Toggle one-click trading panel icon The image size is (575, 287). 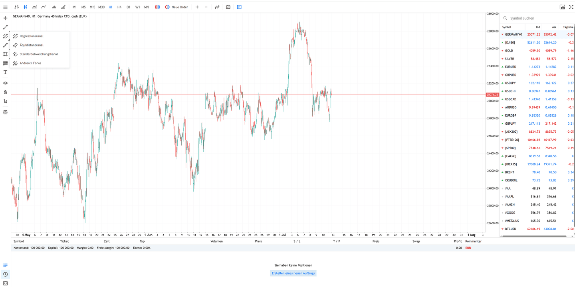point(157,7)
